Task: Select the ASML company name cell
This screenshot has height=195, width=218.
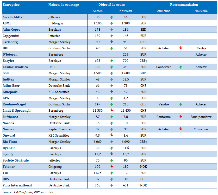Action: [x=7, y=23]
